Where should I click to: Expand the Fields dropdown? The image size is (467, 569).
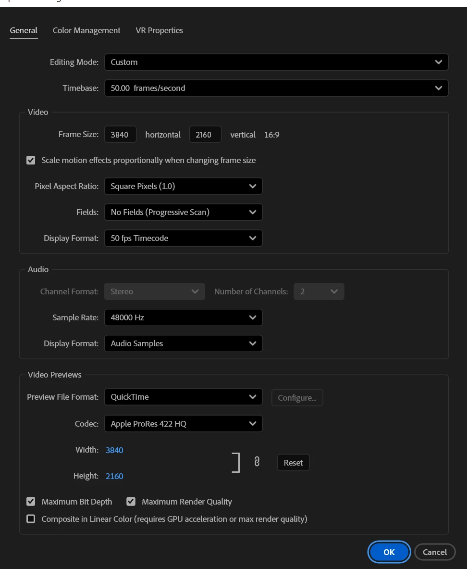coord(184,212)
